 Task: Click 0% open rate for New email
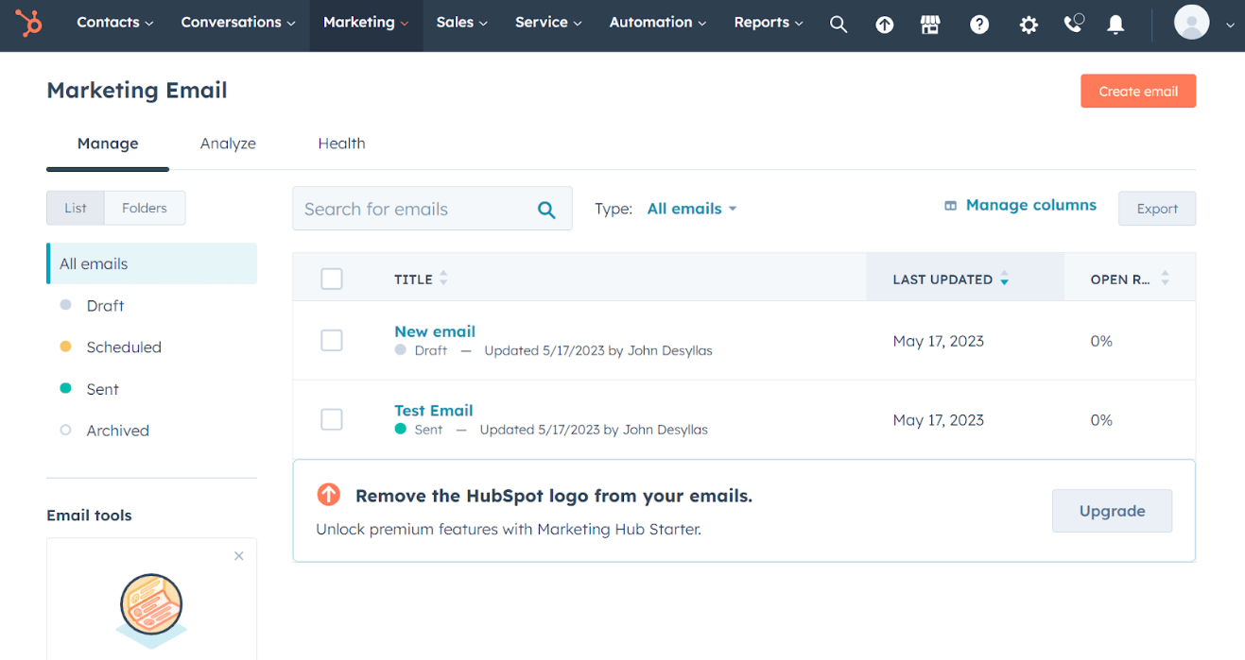[x=1101, y=341]
